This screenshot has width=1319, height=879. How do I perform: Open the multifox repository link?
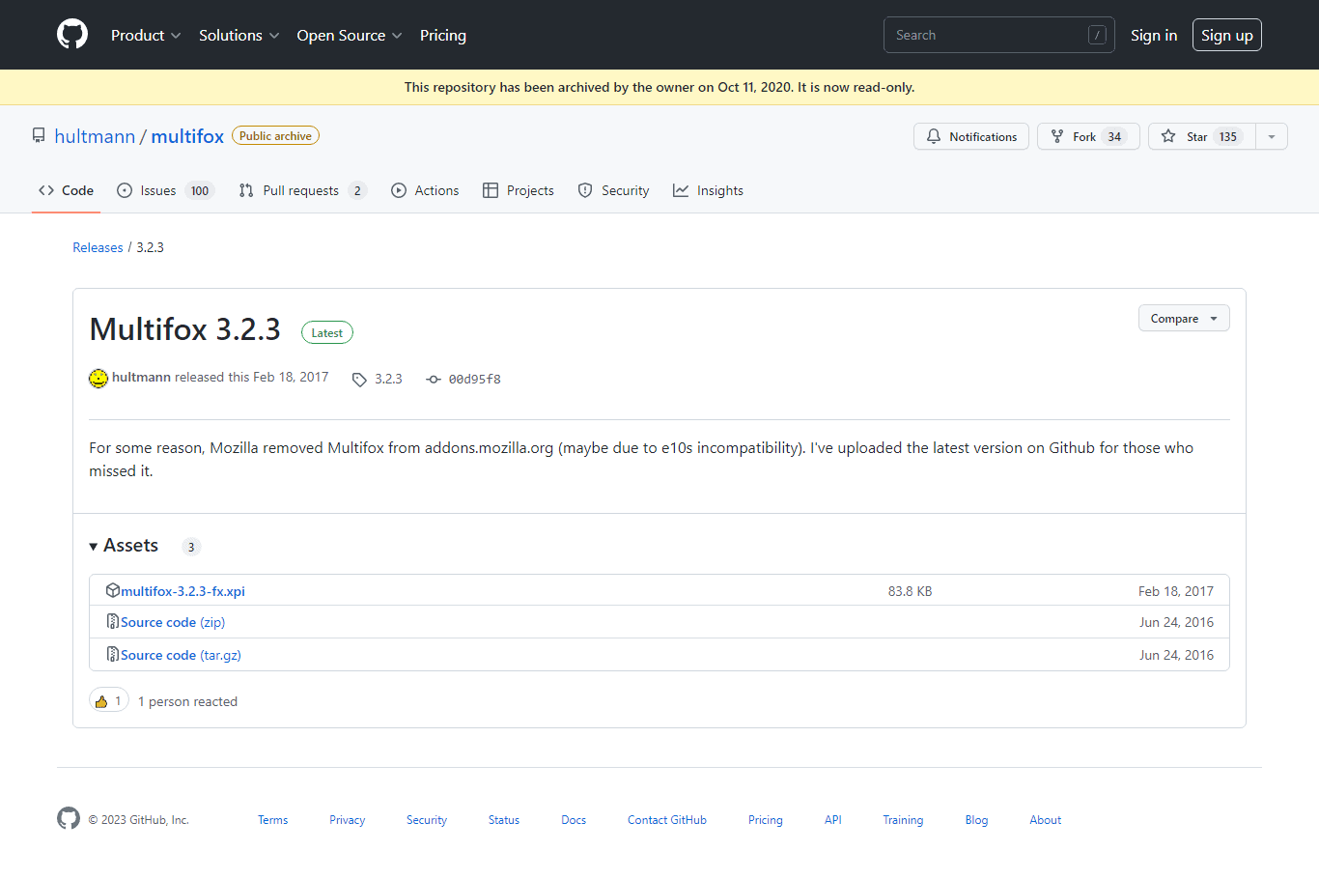point(187,136)
